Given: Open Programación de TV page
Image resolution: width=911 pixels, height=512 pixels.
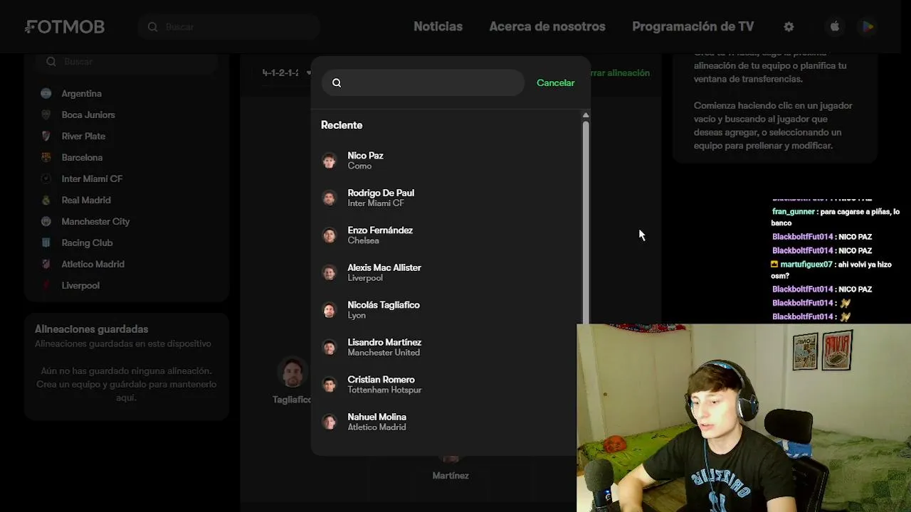Looking at the screenshot, I should tap(693, 26).
